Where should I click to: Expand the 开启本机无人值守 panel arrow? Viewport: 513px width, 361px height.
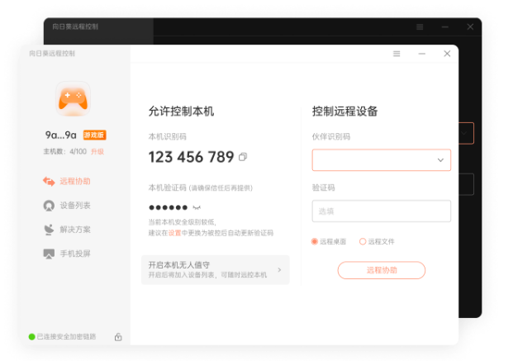coord(279,269)
